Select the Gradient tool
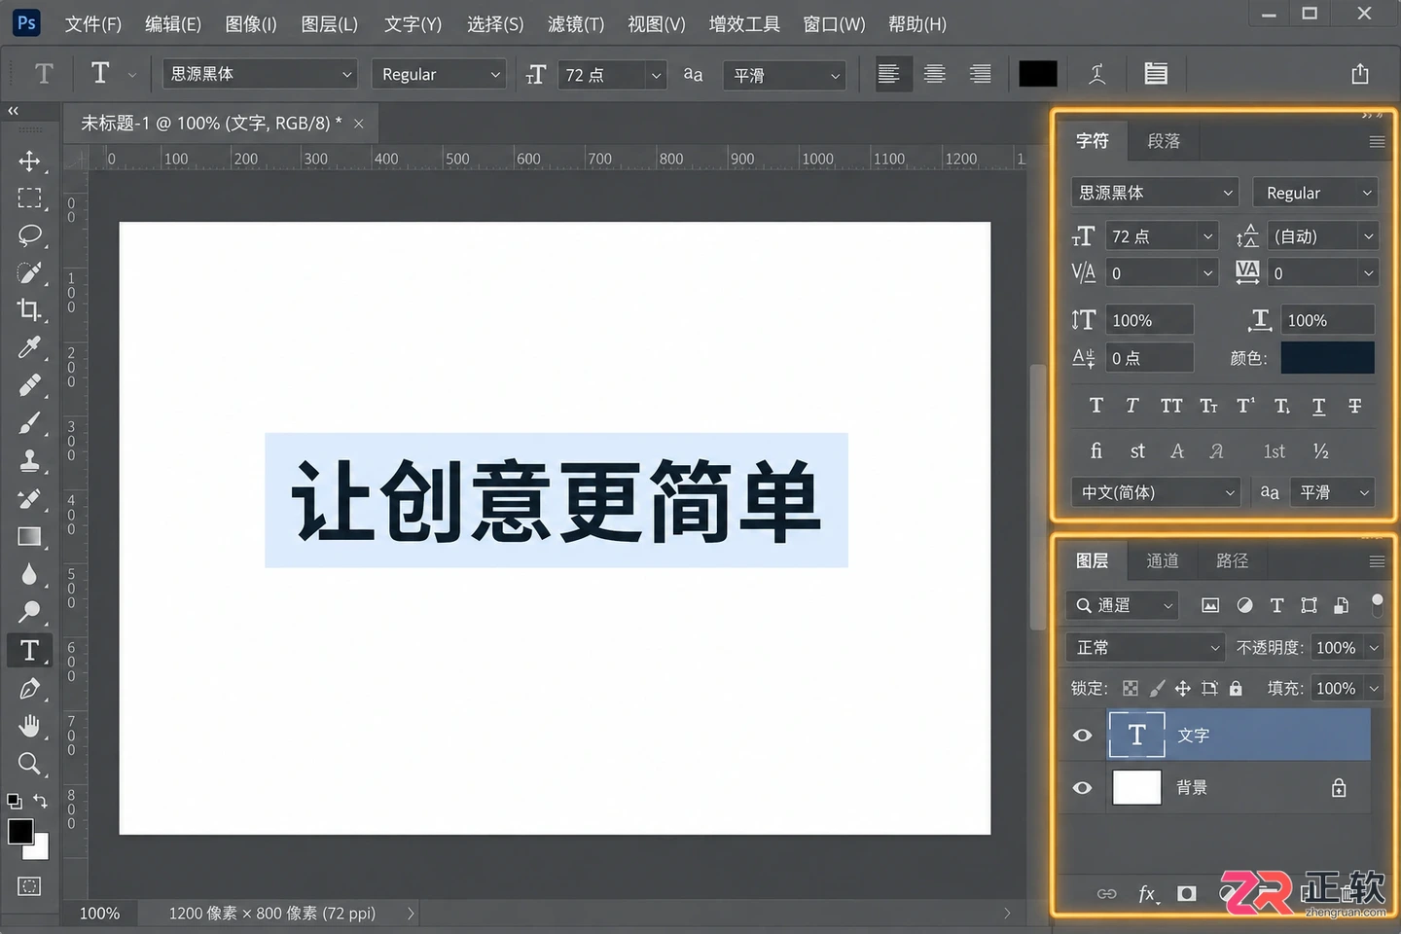Image resolution: width=1401 pixels, height=934 pixels. [x=29, y=536]
